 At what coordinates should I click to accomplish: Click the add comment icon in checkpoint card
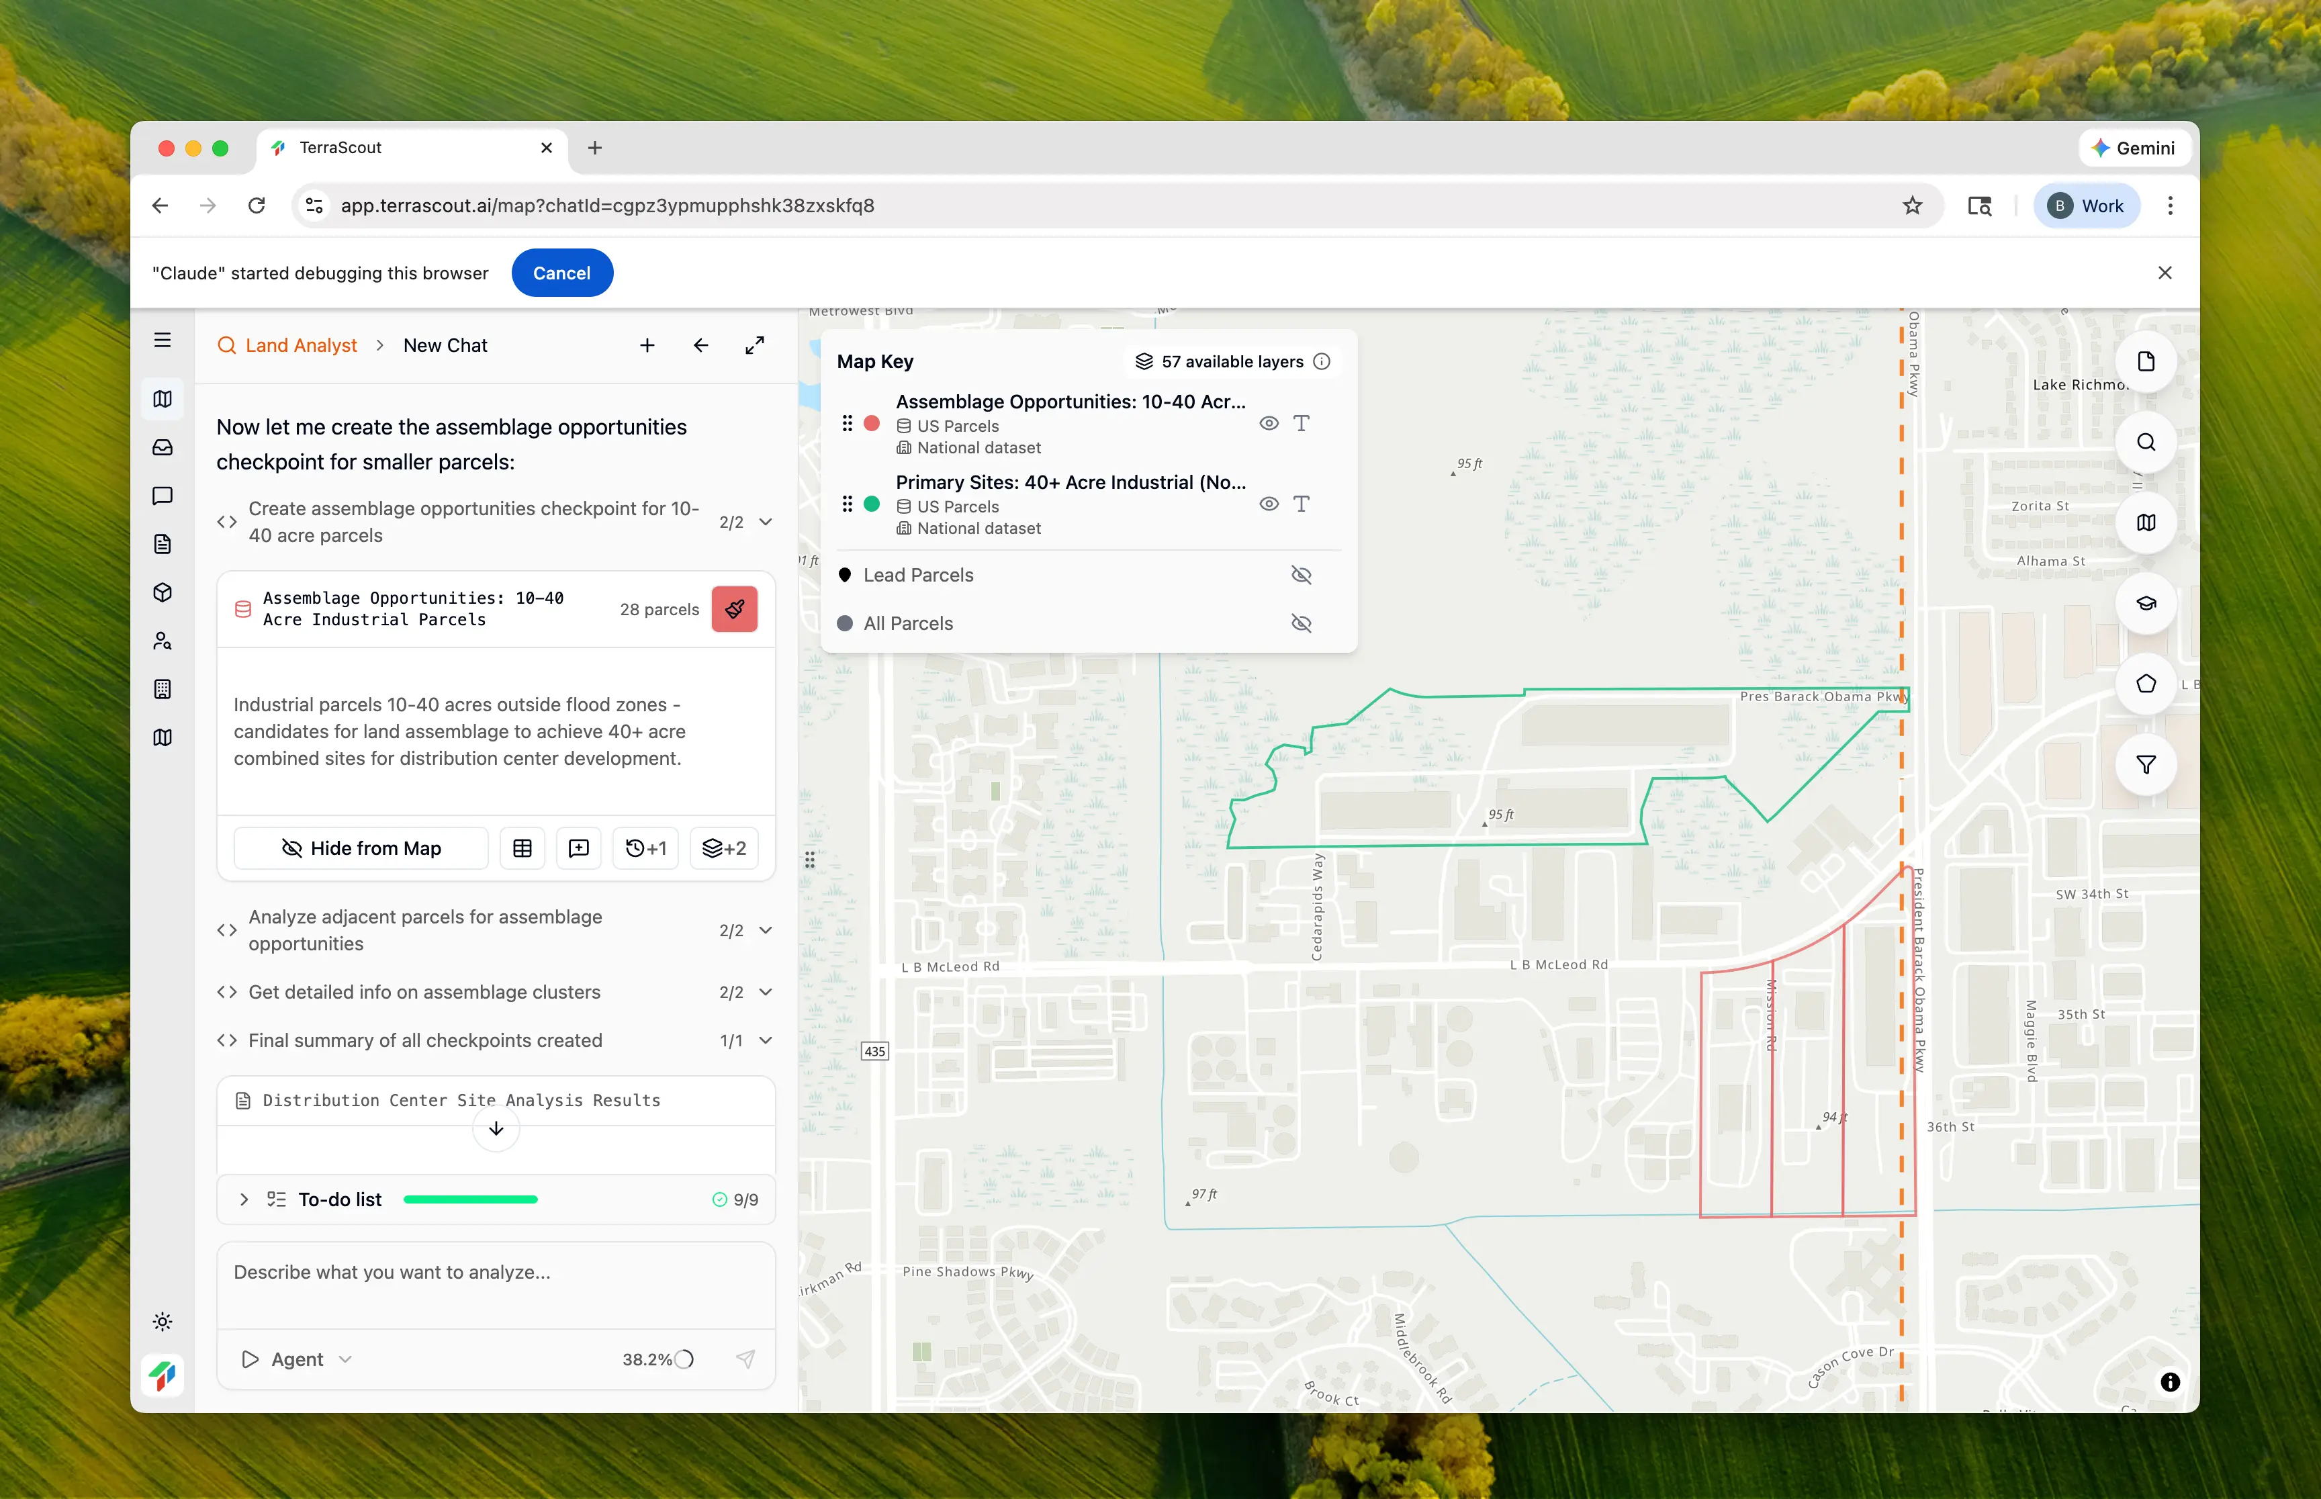click(x=578, y=849)
